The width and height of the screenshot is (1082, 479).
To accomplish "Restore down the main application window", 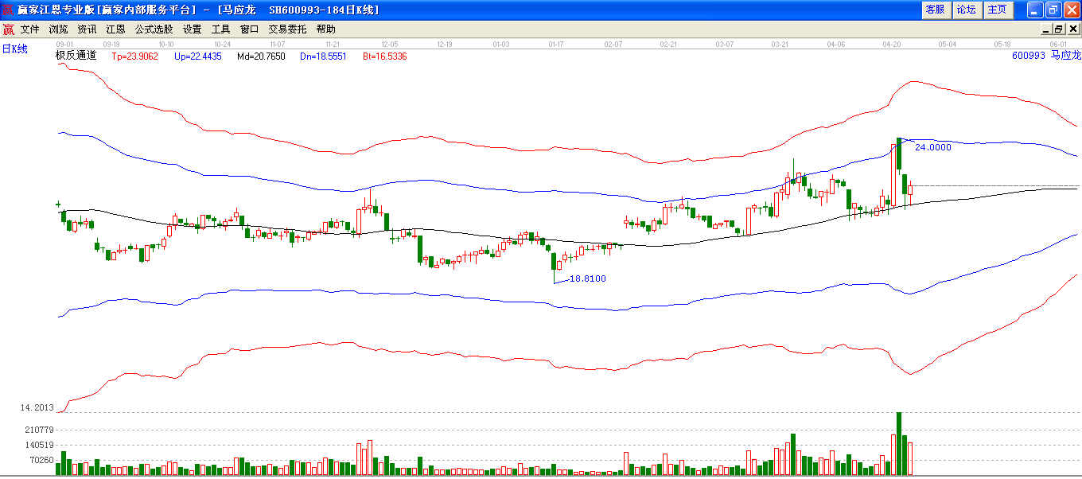I will 1053,10.
